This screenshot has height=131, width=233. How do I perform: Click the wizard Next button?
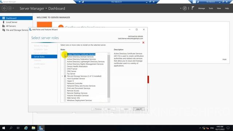pyautogui.click(x=110, y=109)
